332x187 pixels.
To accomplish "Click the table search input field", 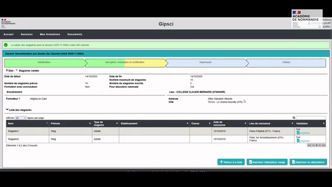I will (311, 118).
